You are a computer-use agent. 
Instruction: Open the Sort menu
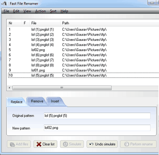53,11
